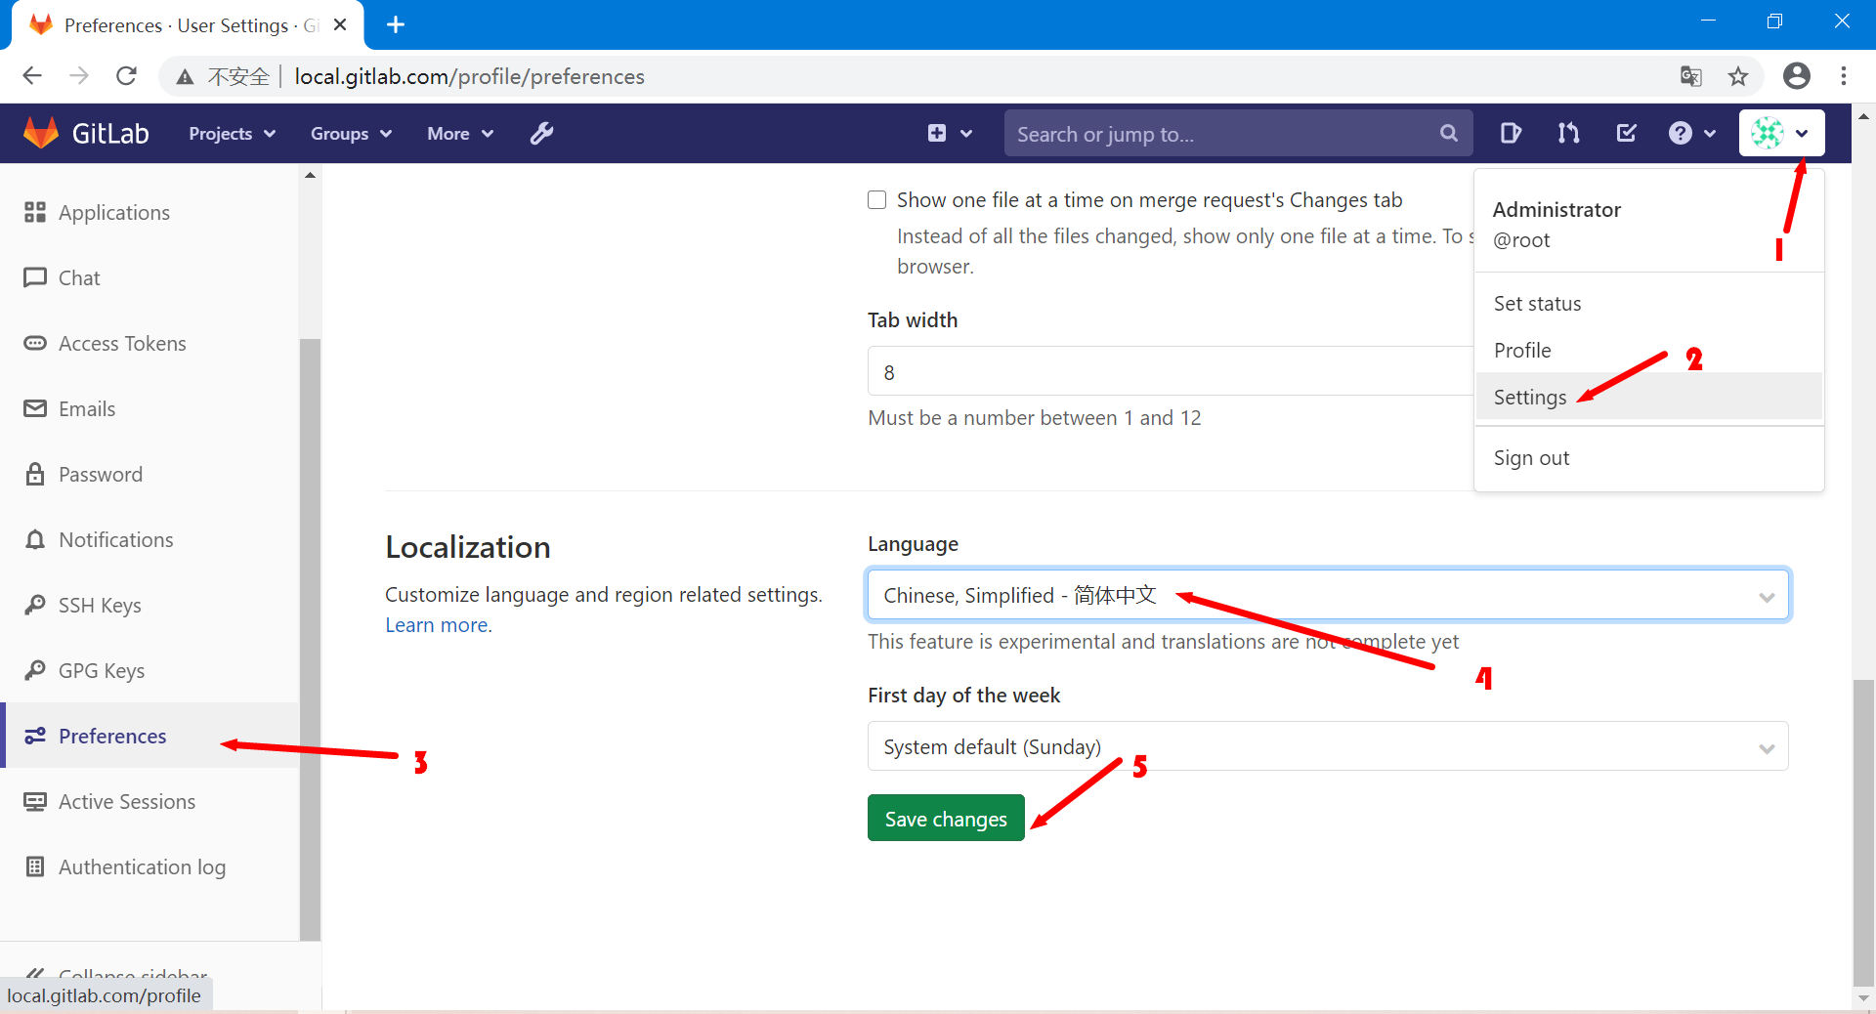1876x1014 pixels.
Task: Click the browser address bar URL
Action: click(469, 76)
